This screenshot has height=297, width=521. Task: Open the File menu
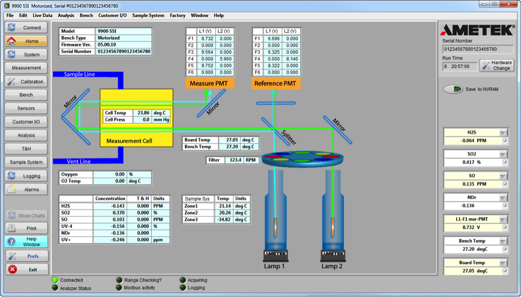[10, 15]
